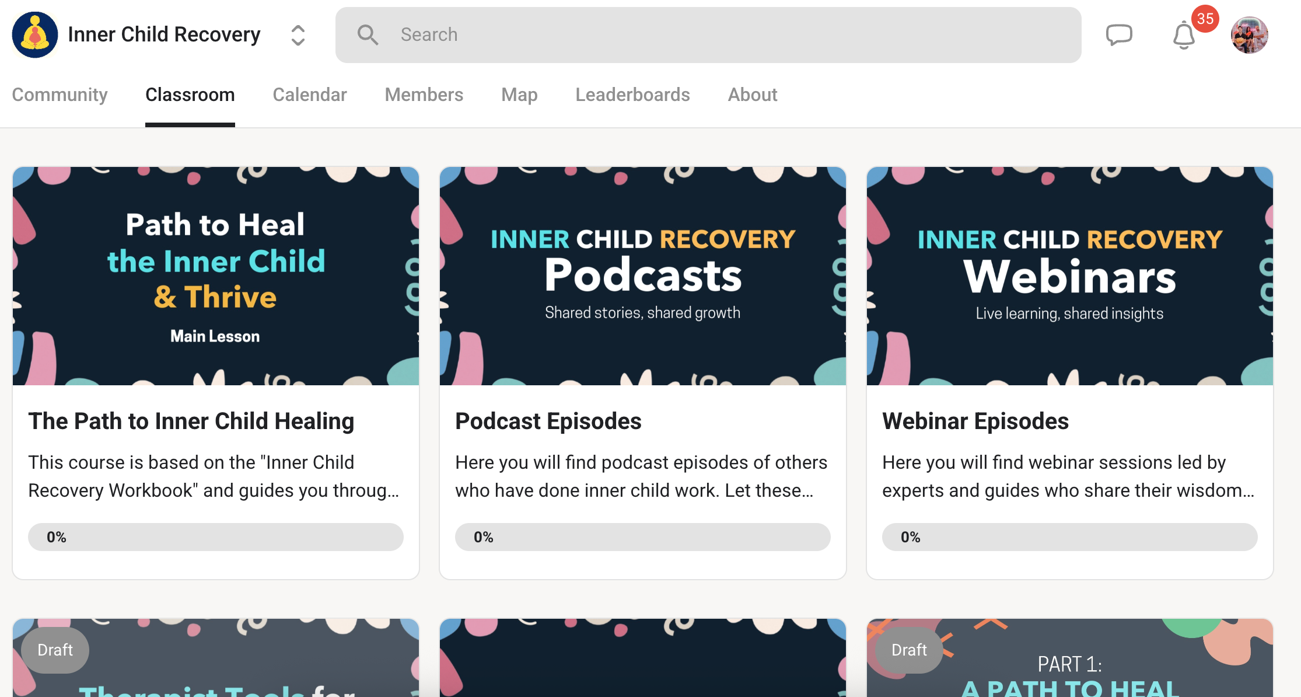Click the Path to Heal cover thumbnail

215,276
